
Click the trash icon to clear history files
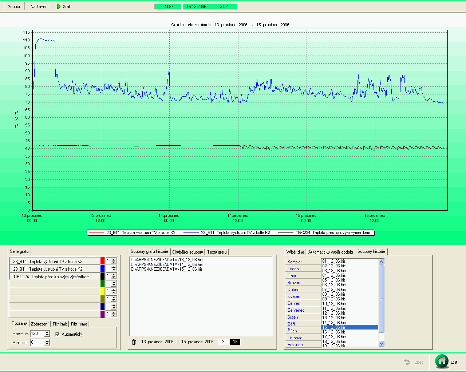[134, 342]
